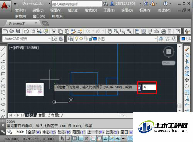Open the 标注(N) menu
The width and height of the screenshot is (193, 142).
(x=146, y=10)
